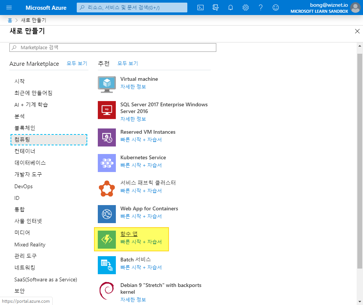The height and width of the screenshot is (305, 363).
Task: Select the 통합 category
Action: (20, 209)
